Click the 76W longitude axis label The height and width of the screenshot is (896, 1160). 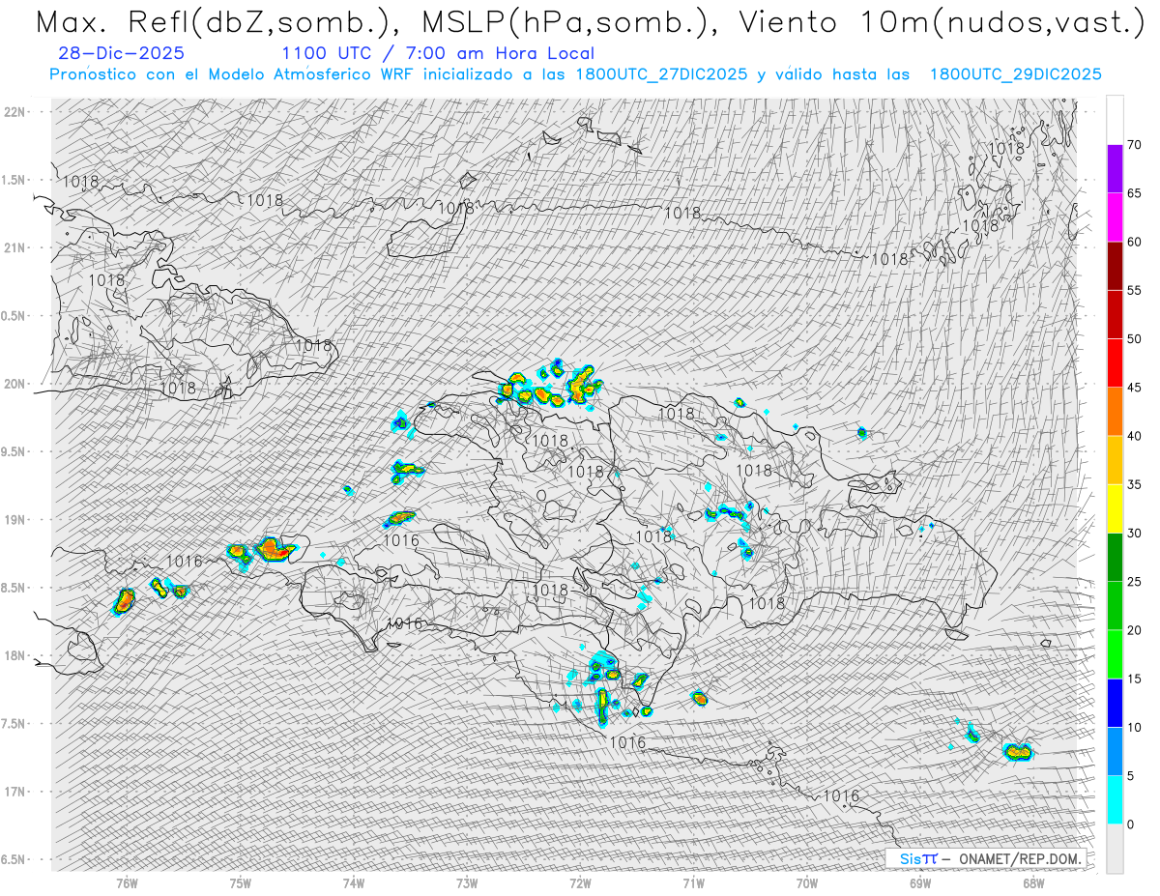(x=127, y=882)
